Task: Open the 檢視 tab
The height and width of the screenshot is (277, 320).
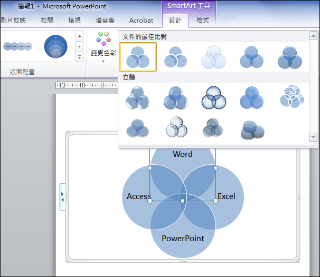Action: [x=74, y=21]
